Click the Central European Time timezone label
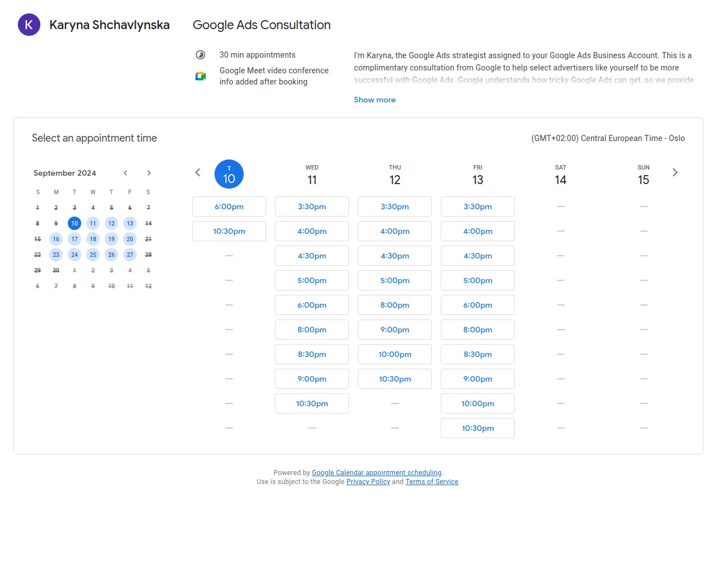 608,138
